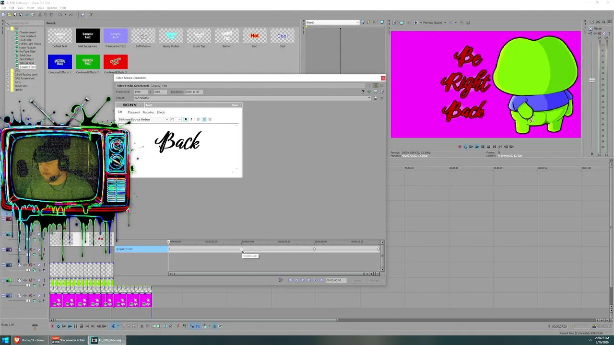614x345 pixels.
Task: Click the green Match Event Length icon
Action: [x=369, y=92]
